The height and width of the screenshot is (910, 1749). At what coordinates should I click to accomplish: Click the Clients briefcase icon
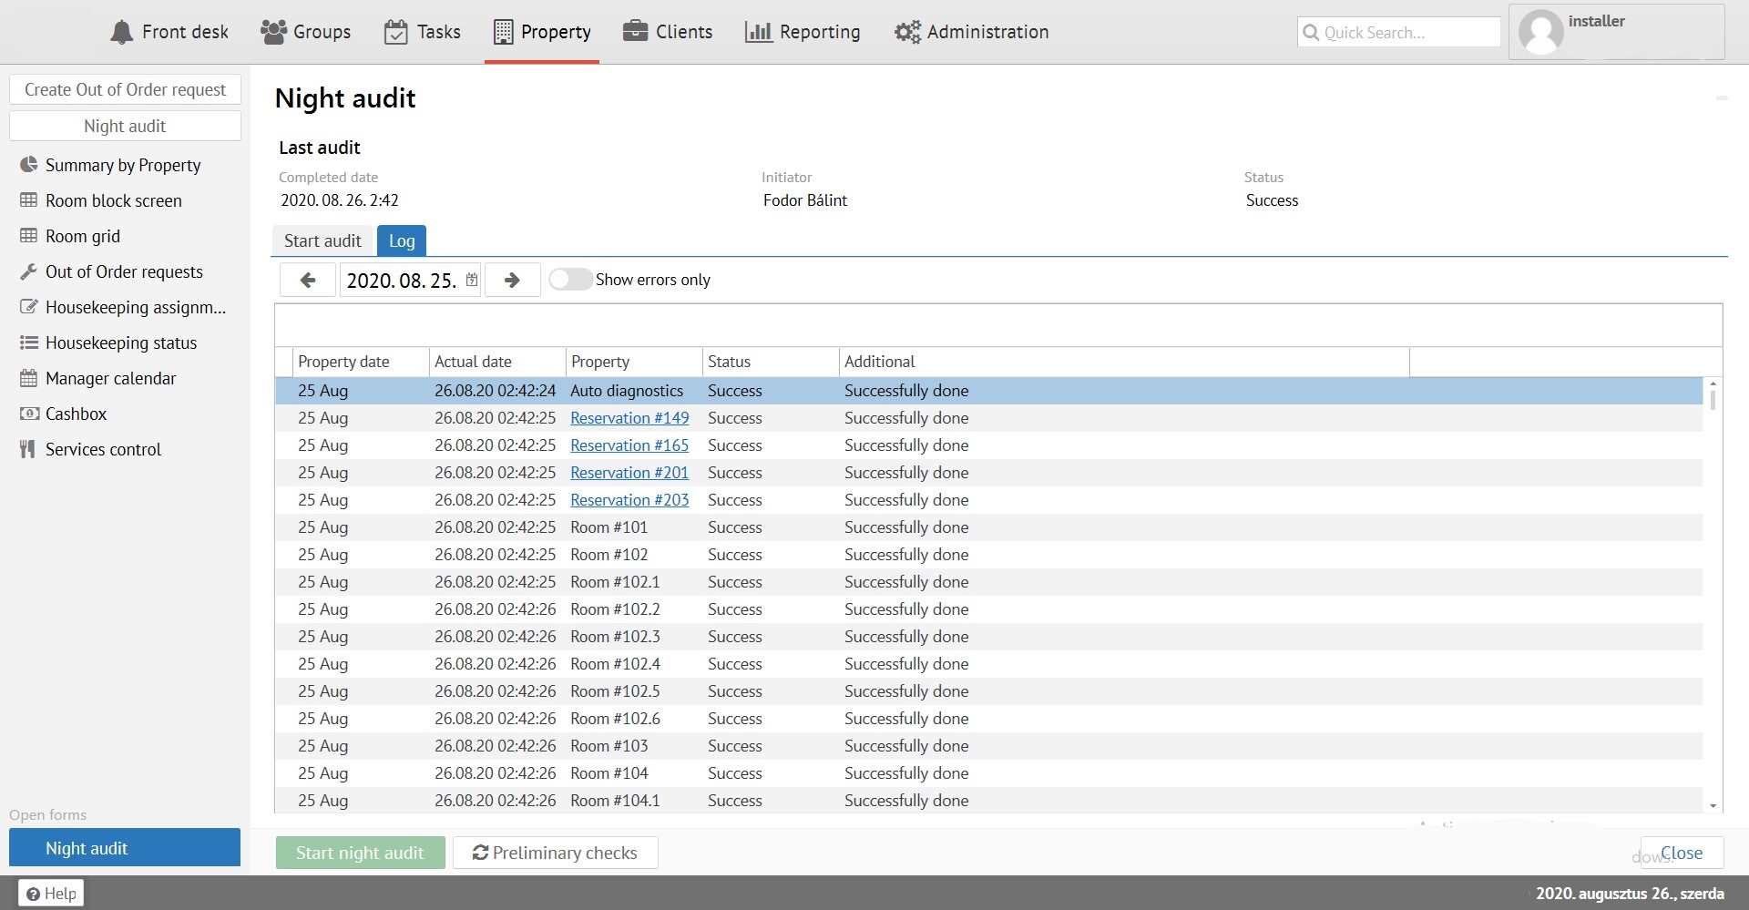point(635,32)
